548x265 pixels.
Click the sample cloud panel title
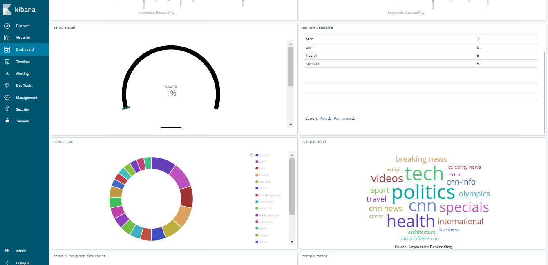[x=314, y=142]
